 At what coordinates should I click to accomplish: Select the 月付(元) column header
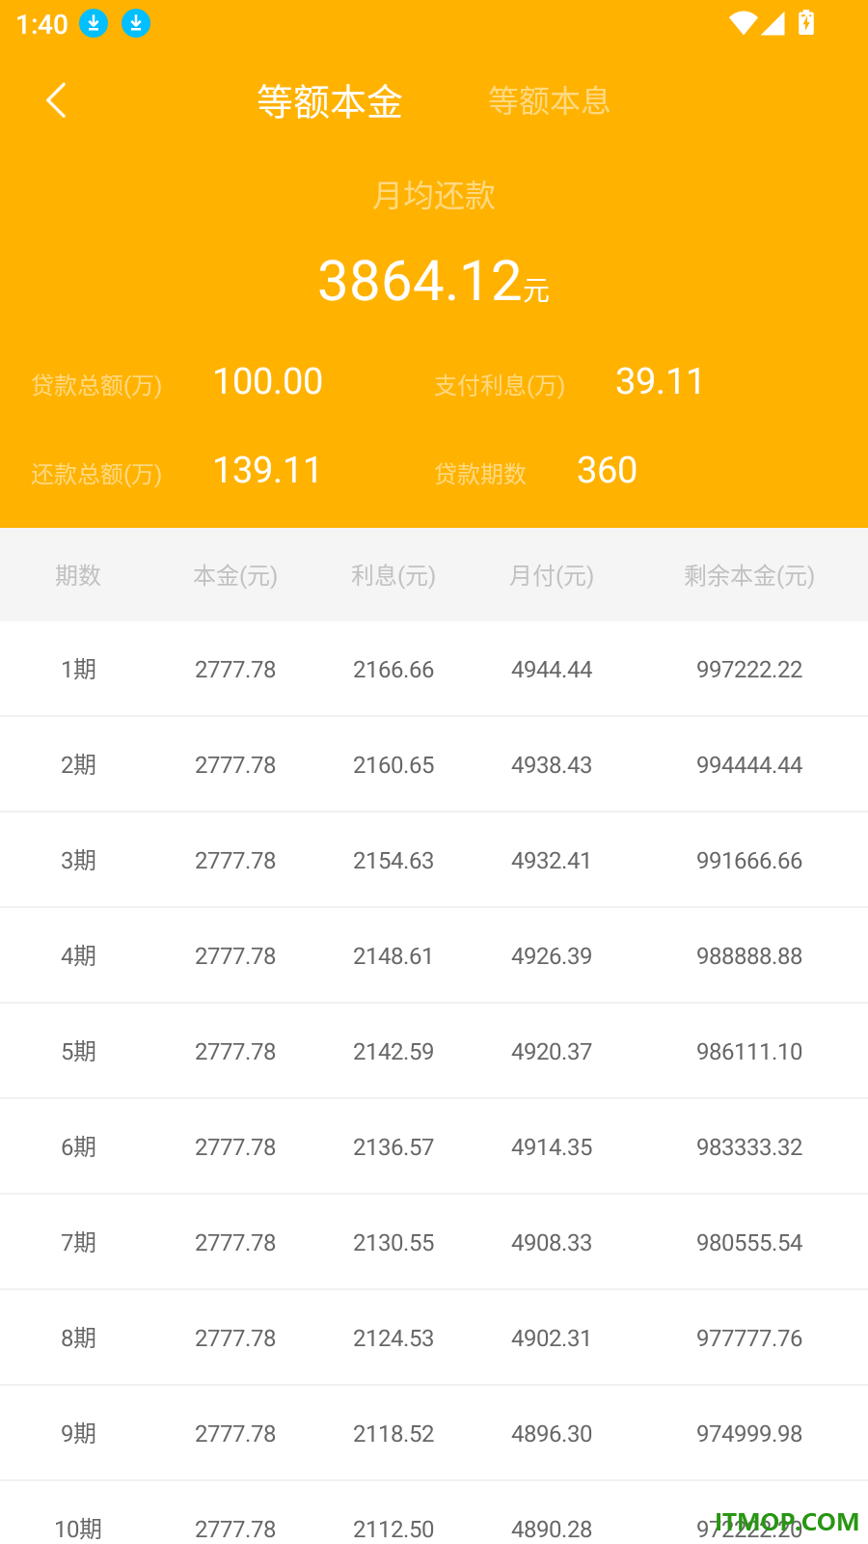[x=552, y=576]
